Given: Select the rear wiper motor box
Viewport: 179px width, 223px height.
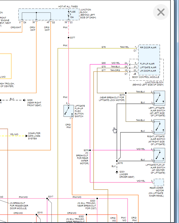Looking at the screenshot, I should (159, 182).
